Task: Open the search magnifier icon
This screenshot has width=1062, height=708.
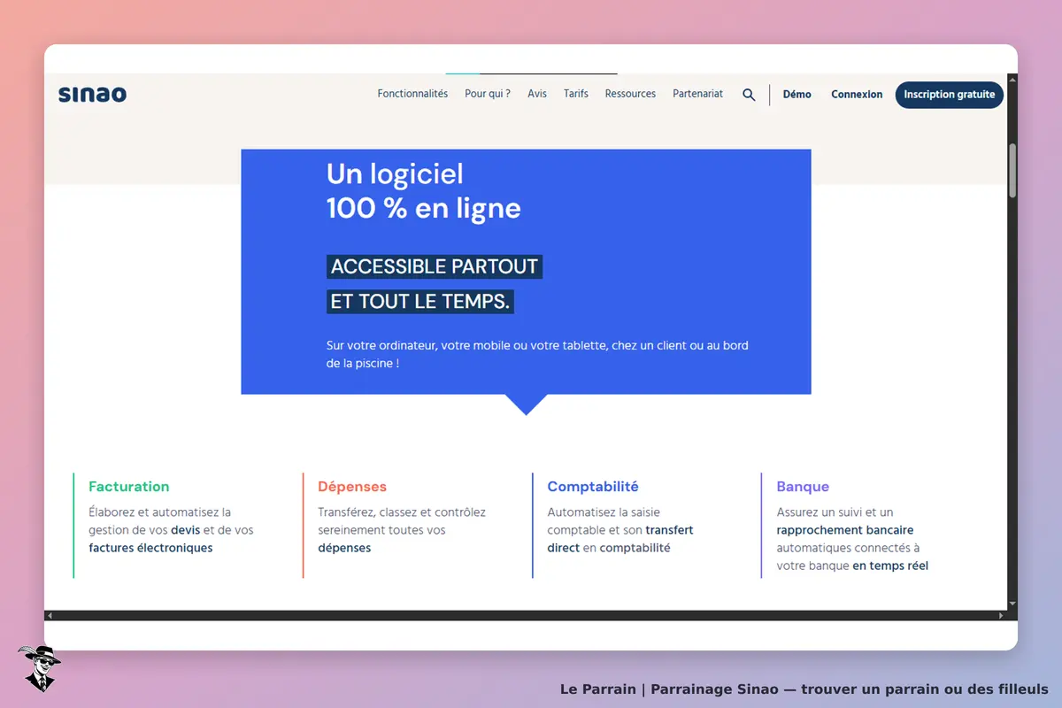Action: (749, 95)
